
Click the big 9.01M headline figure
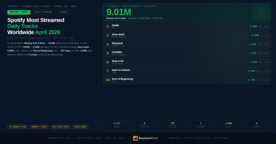[119, 12]
